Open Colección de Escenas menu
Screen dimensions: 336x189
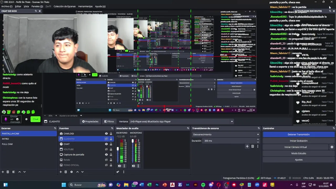tap(65, 6)
